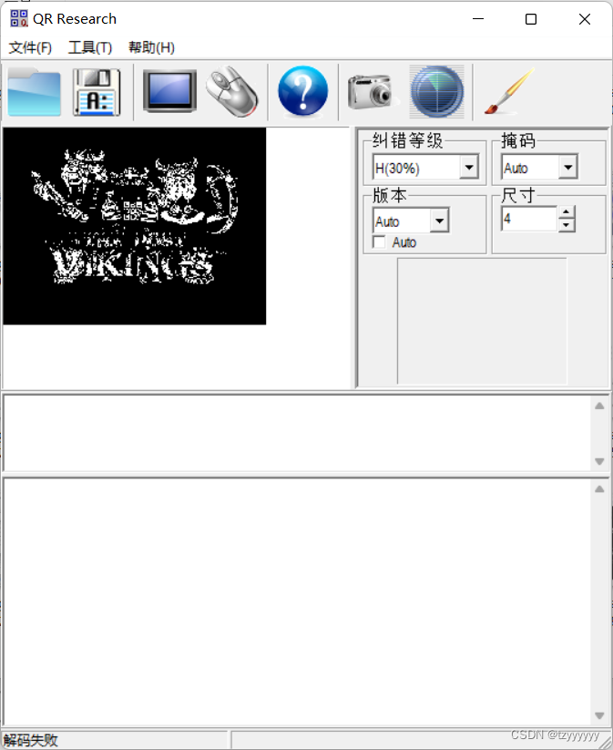Expand the 掩码 Auto dropdown

[568, 168]
